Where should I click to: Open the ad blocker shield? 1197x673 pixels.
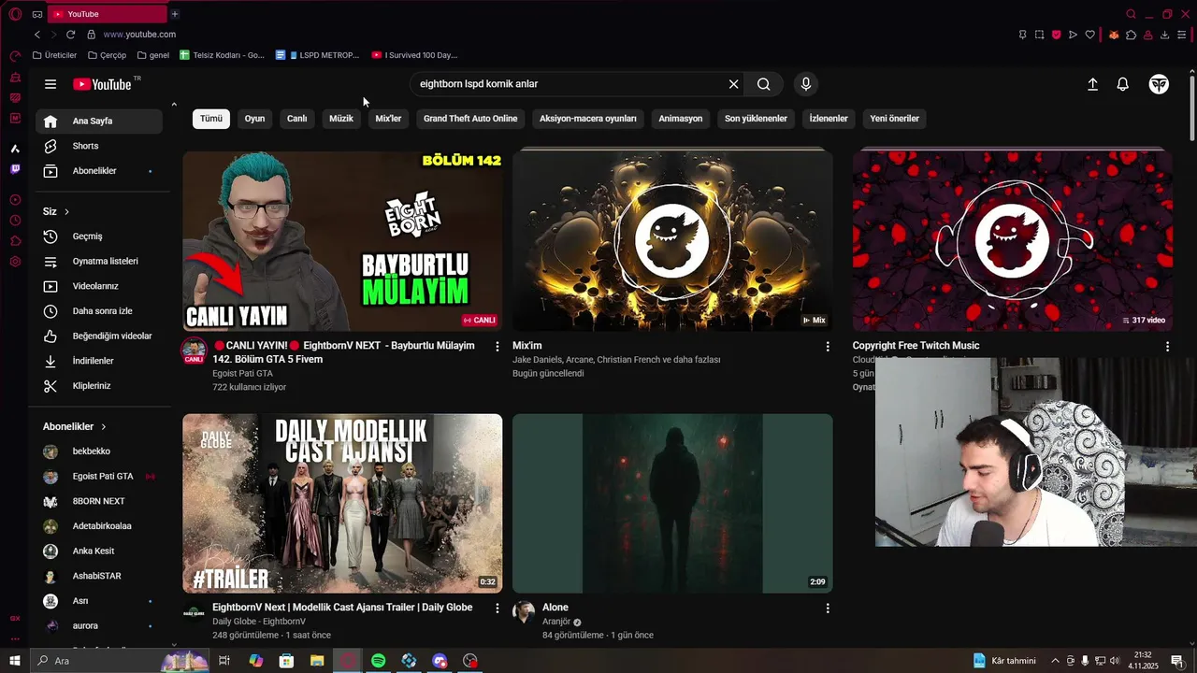1057,35
